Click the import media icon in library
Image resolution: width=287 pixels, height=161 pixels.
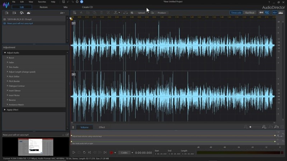pyautogui.click(x=6, y=13)
